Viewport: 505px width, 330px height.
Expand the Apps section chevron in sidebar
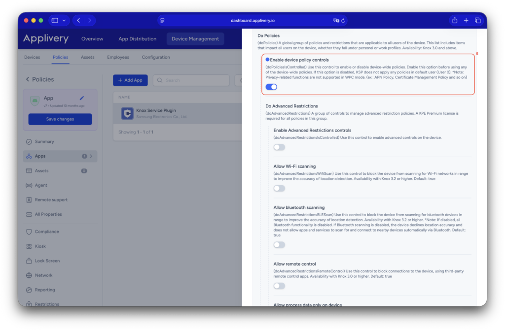91,156
